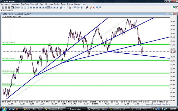Click the zoom out magnifier icon
The image size is (178, 111).
click(x=100, y=8)
